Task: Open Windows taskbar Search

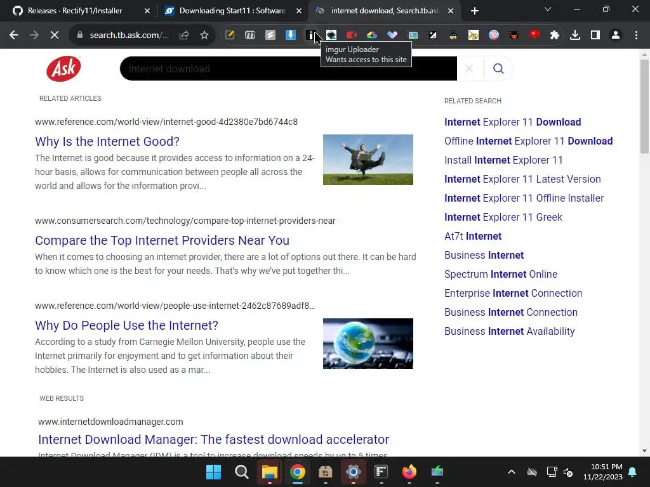Action: 242,472
